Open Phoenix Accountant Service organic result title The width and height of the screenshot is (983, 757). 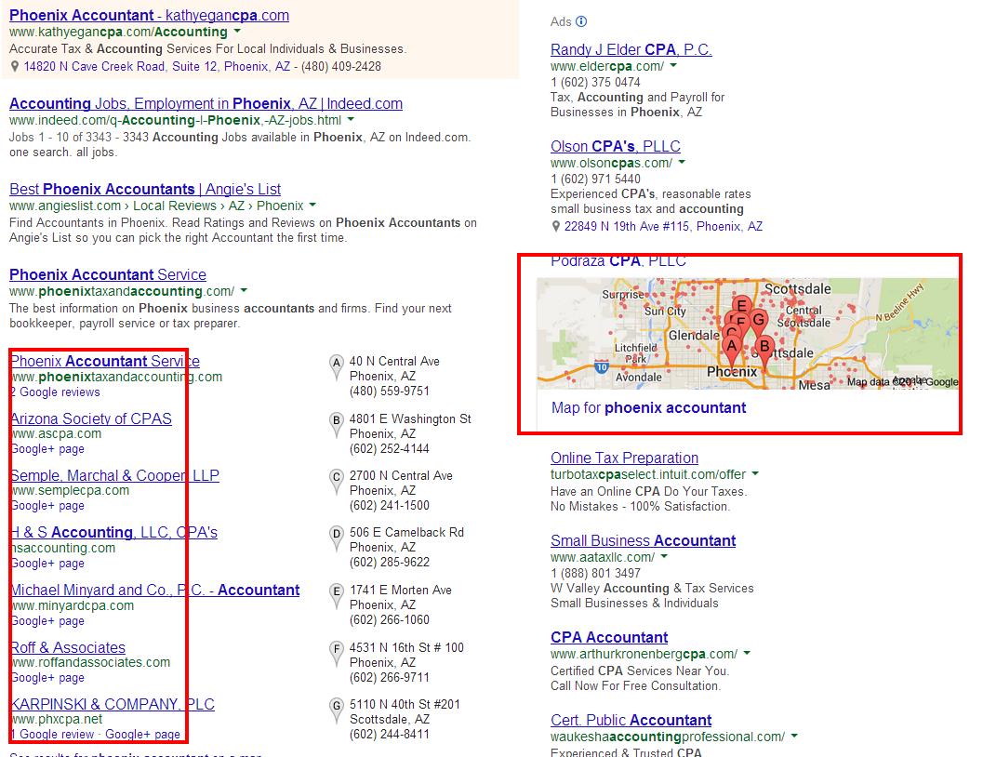[x=108, y=274]
